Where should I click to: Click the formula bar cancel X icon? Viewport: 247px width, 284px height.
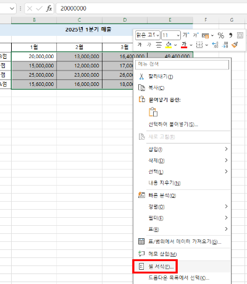30,9
